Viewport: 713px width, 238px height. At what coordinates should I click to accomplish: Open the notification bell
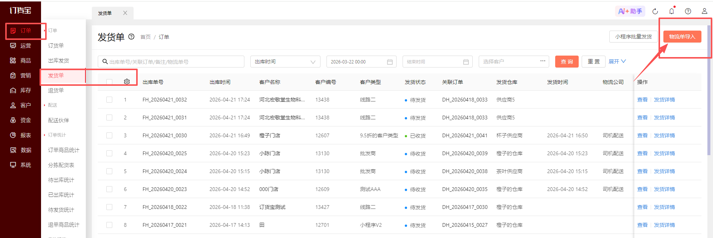click(x=672, y=11)
